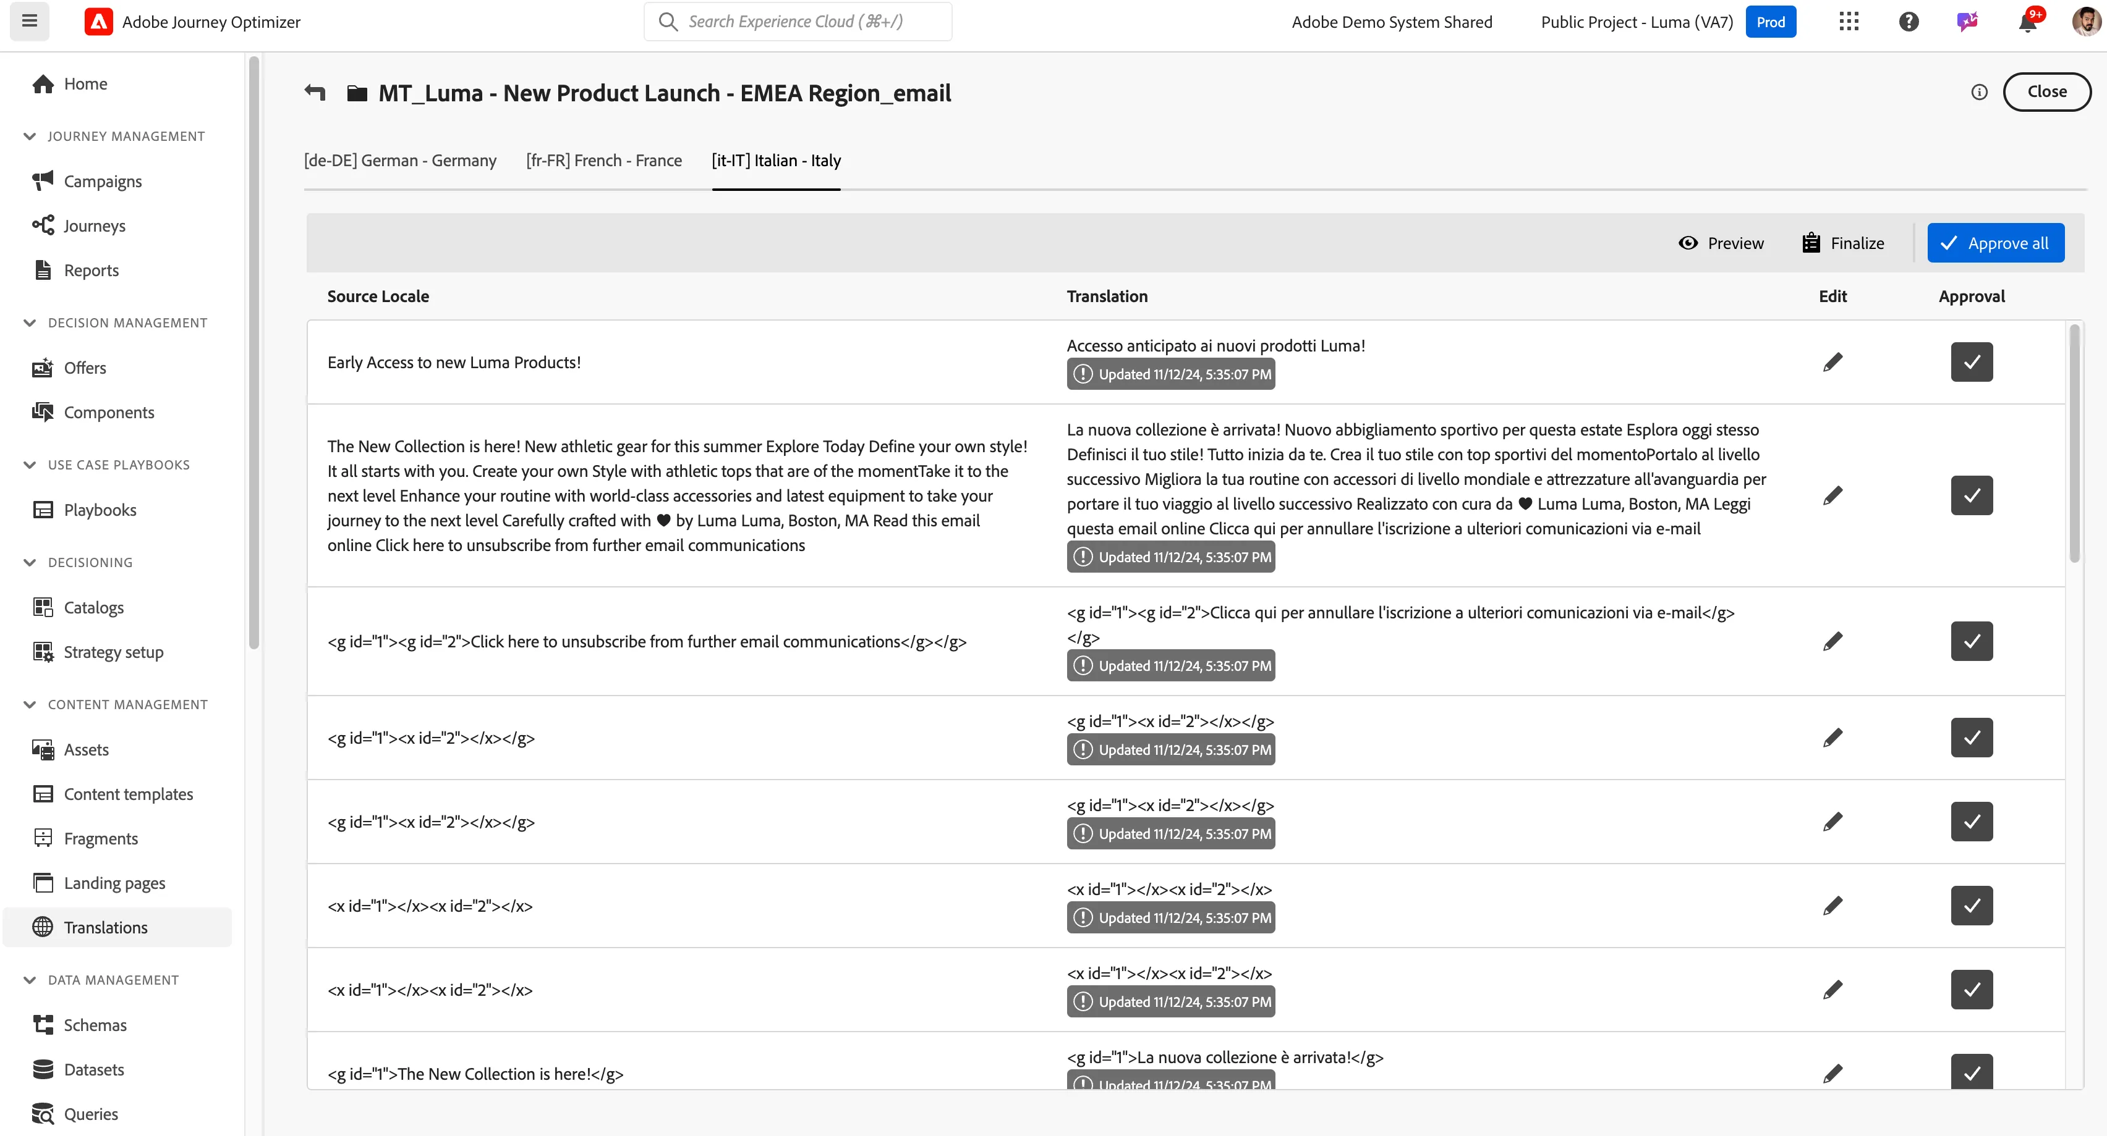The height and width of the screenshot is (1136, 2107).
Task: Open the hamburger navigation menu
Action: 30,21
